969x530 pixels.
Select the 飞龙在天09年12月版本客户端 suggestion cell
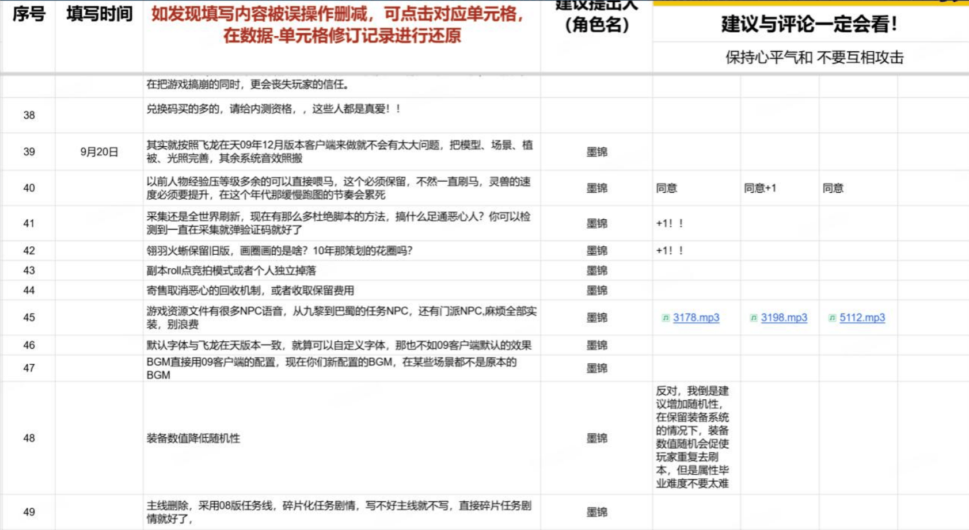(x=341, y=152)
